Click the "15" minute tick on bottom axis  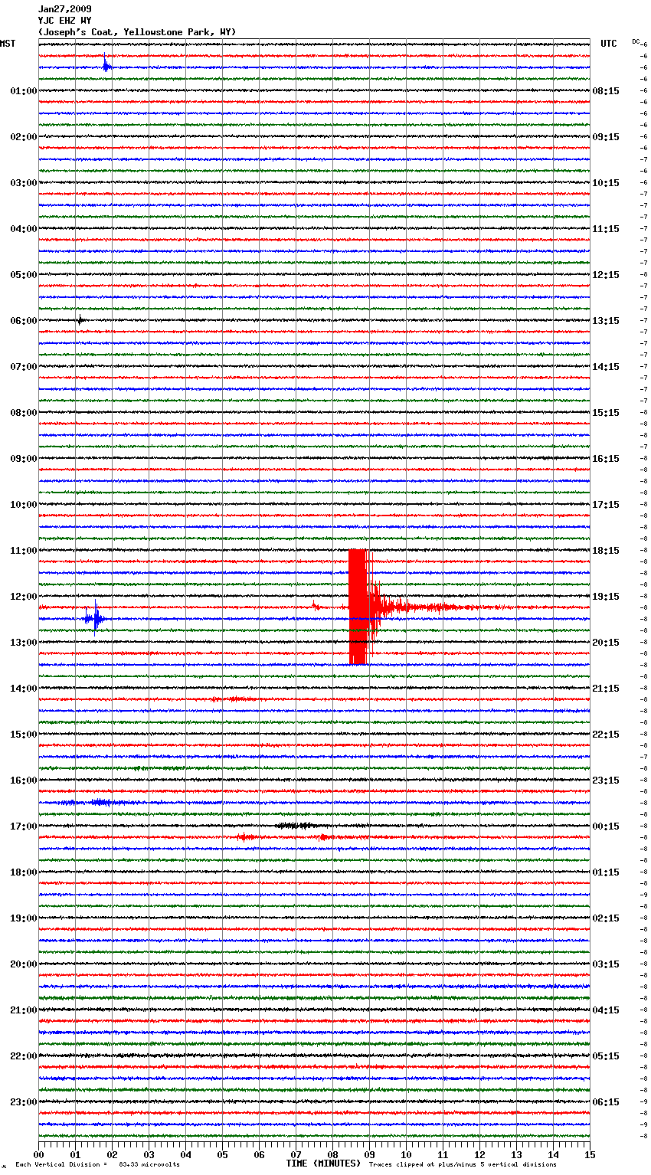click(590, 1154)
